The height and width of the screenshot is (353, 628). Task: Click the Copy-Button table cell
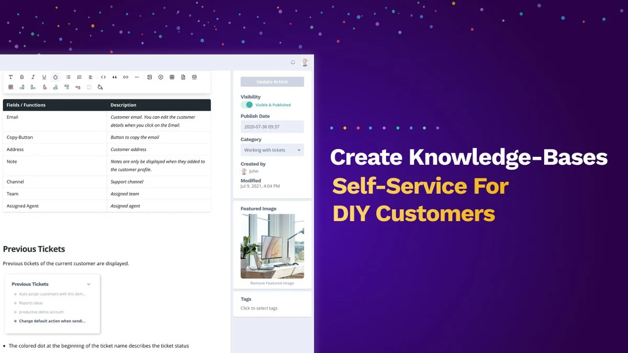tap(54, 138)
